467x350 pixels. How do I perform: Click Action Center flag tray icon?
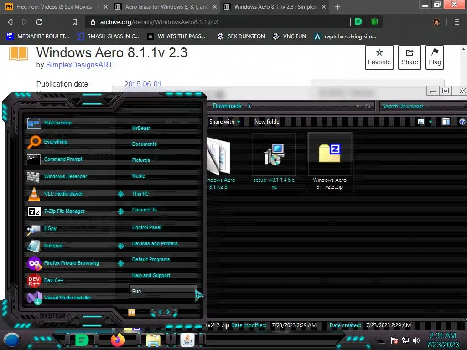tap(394, 340)
